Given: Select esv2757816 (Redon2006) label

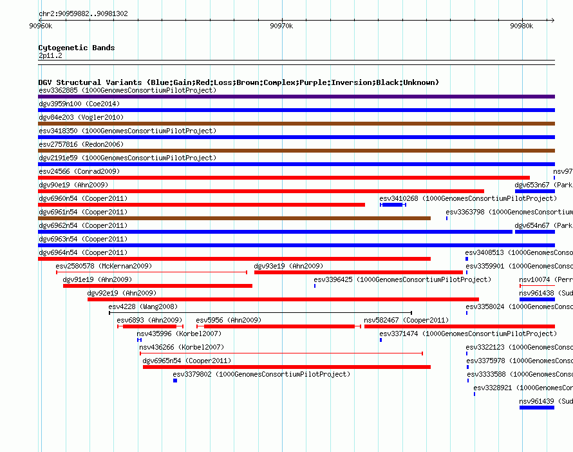Looking at the screenshot, I should pos(81,144).
